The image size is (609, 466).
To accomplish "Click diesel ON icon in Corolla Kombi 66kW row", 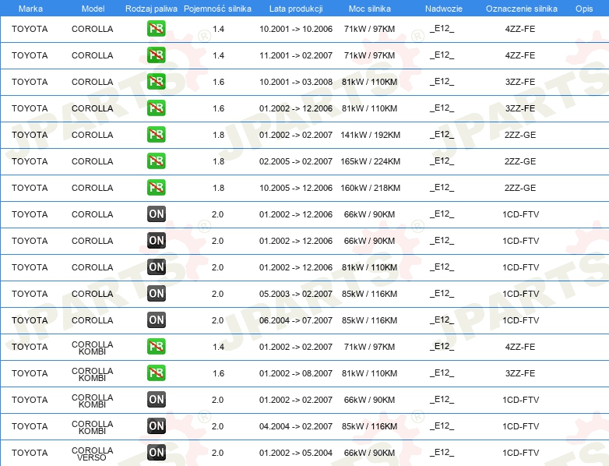I will 156,399.
